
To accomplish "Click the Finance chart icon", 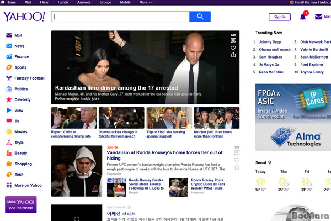I will pyautogui.click(x=9, y=56).
